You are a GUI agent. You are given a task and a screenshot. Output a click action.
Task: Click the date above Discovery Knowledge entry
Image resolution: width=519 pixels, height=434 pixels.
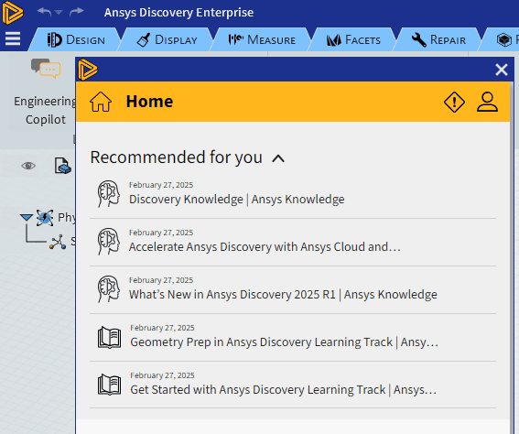[161, 185]
